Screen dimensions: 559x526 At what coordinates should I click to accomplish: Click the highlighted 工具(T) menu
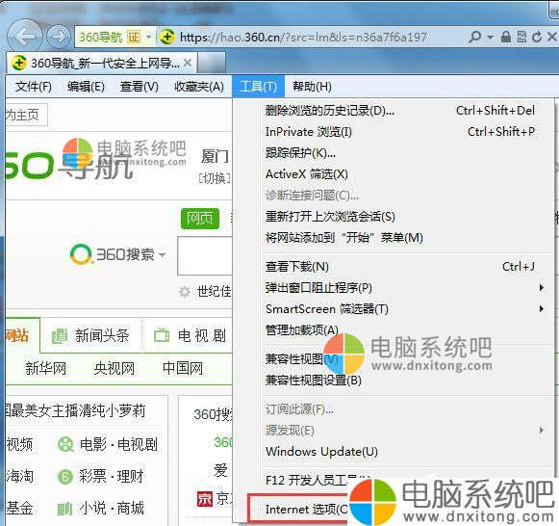[x=259, y=87]
